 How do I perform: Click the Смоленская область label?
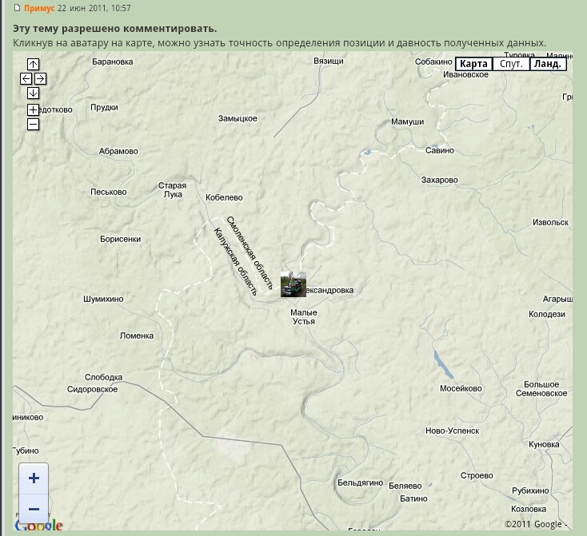(x=250, y=253)
